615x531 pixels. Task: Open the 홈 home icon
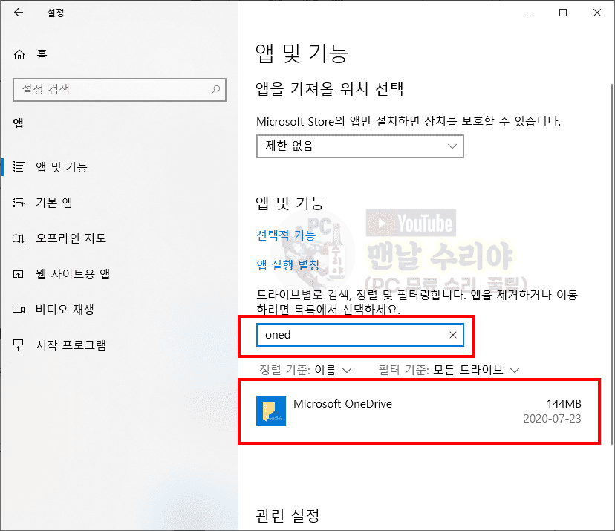pos(19,54)
